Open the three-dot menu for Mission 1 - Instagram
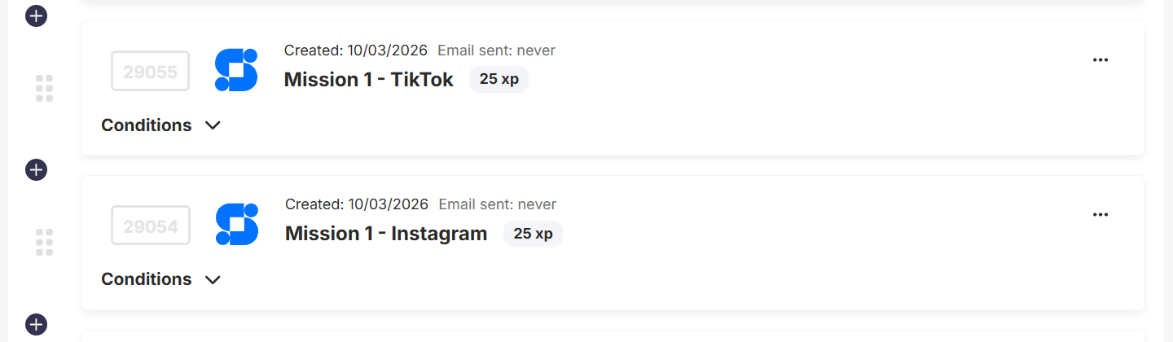Viewport: 1173px width, 342px height. pyautogui.click(x=1101, y=214)
